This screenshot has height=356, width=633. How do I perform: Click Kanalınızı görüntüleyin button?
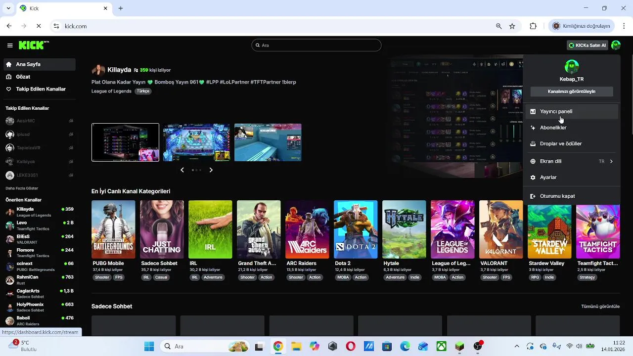572,91
